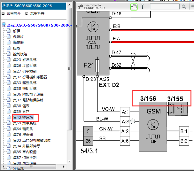This screenshot has height=171, width=194.
Task: Click the page icon beside 接地
Action: click(9, 48)
